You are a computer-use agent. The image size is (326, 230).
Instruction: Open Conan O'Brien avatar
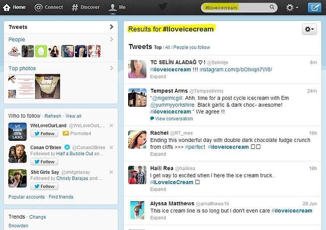pyautogui.click(x=18, y=154)
